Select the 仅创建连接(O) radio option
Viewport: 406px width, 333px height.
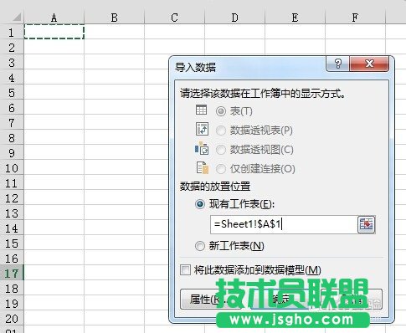point(221,169)
